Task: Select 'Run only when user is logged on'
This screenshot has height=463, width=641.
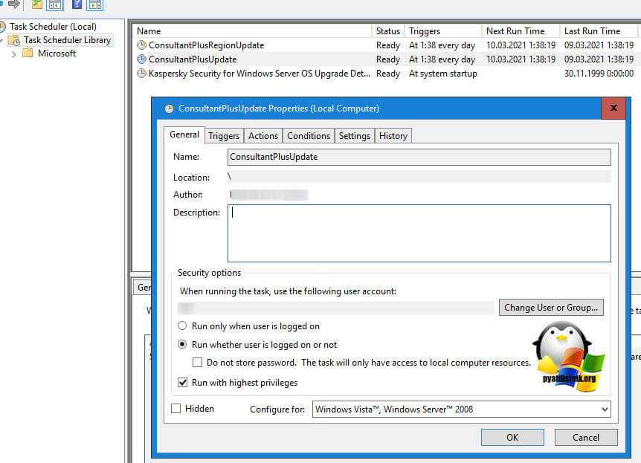Action: coord(183,326)
